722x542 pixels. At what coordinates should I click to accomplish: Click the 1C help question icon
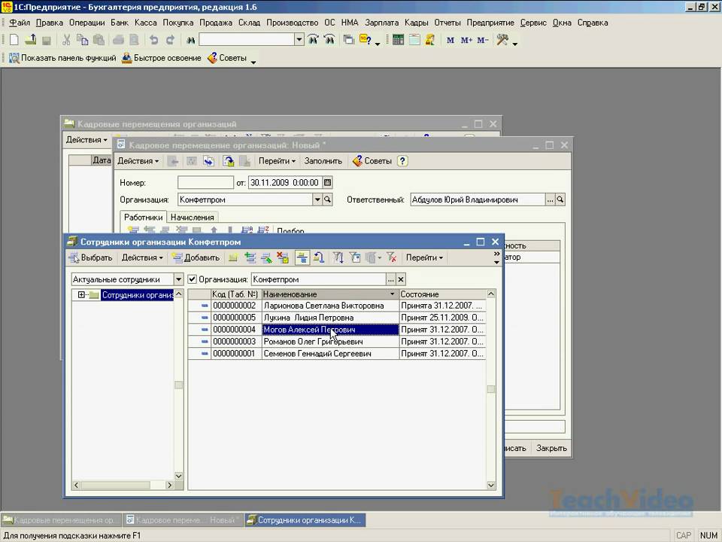[x=366, y=40]
